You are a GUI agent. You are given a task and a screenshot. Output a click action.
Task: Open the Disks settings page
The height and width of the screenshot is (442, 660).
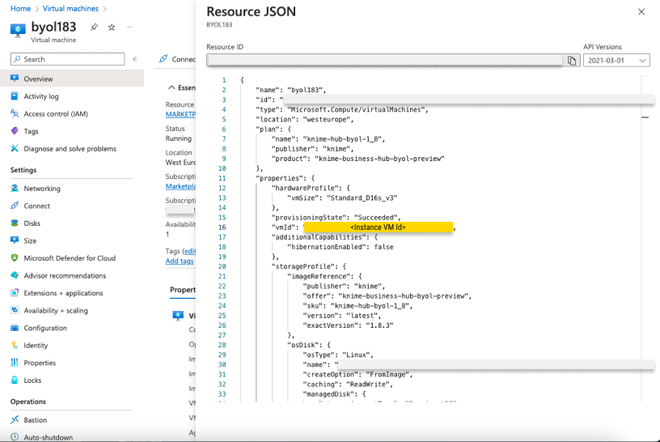click(32, 223)
